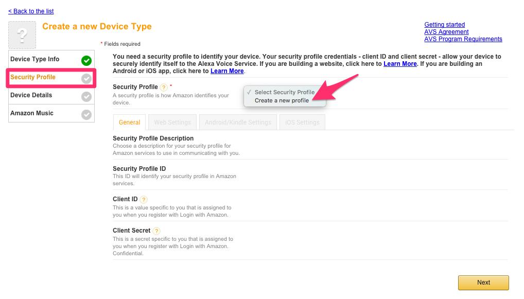
Task: Click the 'Create a new Device Type' heading
Action: pyautogui.click(x=97, y=26)
